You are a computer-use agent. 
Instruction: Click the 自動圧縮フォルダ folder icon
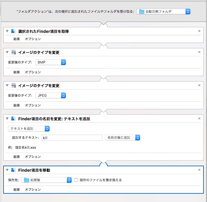pyautogui.click(x=142, y=11)
